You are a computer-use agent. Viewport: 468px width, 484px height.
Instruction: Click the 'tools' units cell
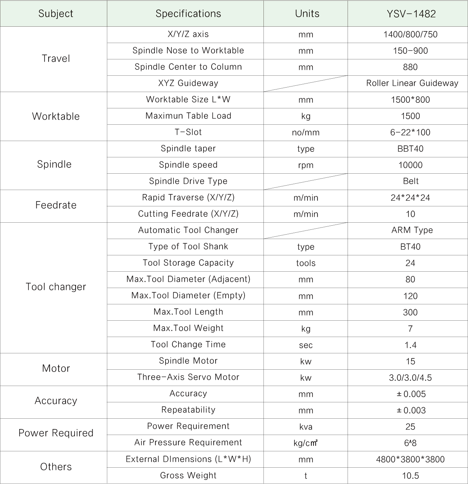coord(306,263)
